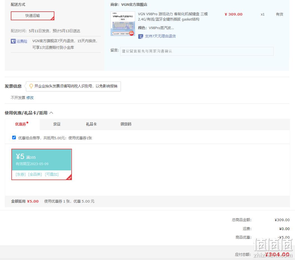This screenshot has height=260, width=295.
Task: Click the 有货 stock status text
Action: pyautogui.click(x=279, y=14)
